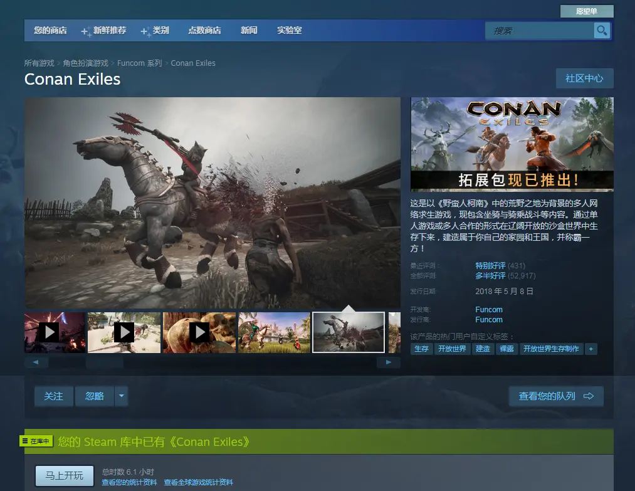Click the Conan Exiles breadcrumb link
Viewport: 635px width, 491px height.
pos(193,63)
